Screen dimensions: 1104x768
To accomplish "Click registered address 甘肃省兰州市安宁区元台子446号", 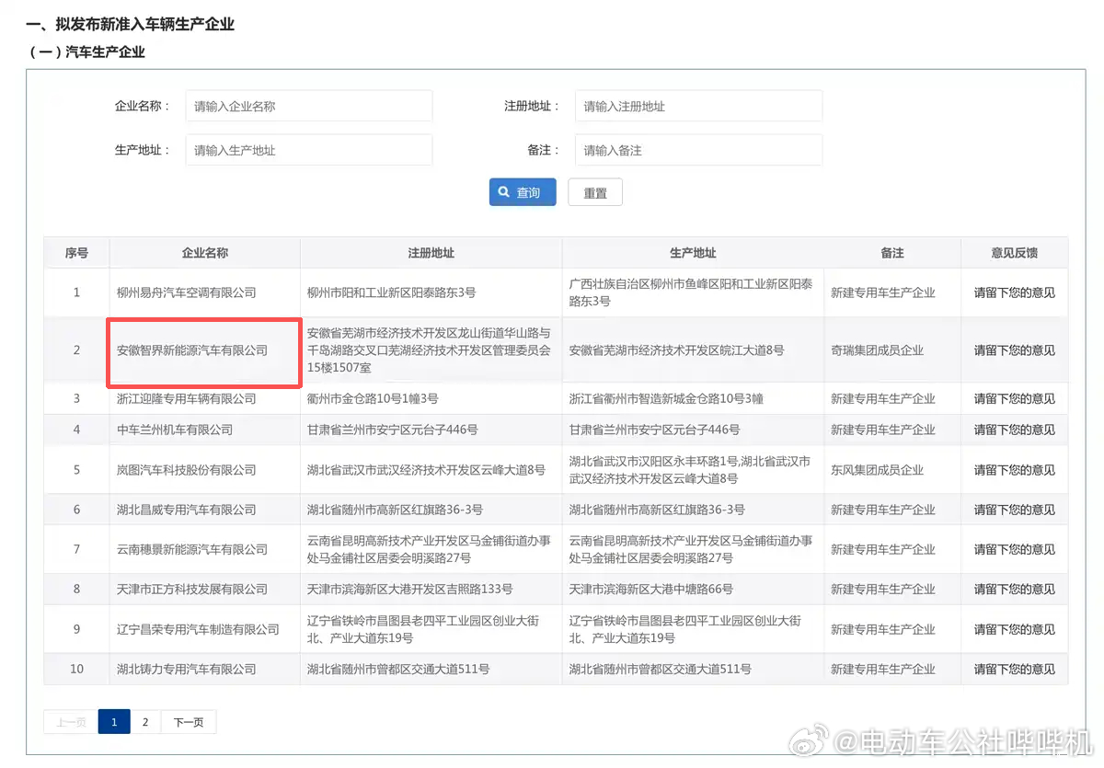I will [x=393, y=430].
